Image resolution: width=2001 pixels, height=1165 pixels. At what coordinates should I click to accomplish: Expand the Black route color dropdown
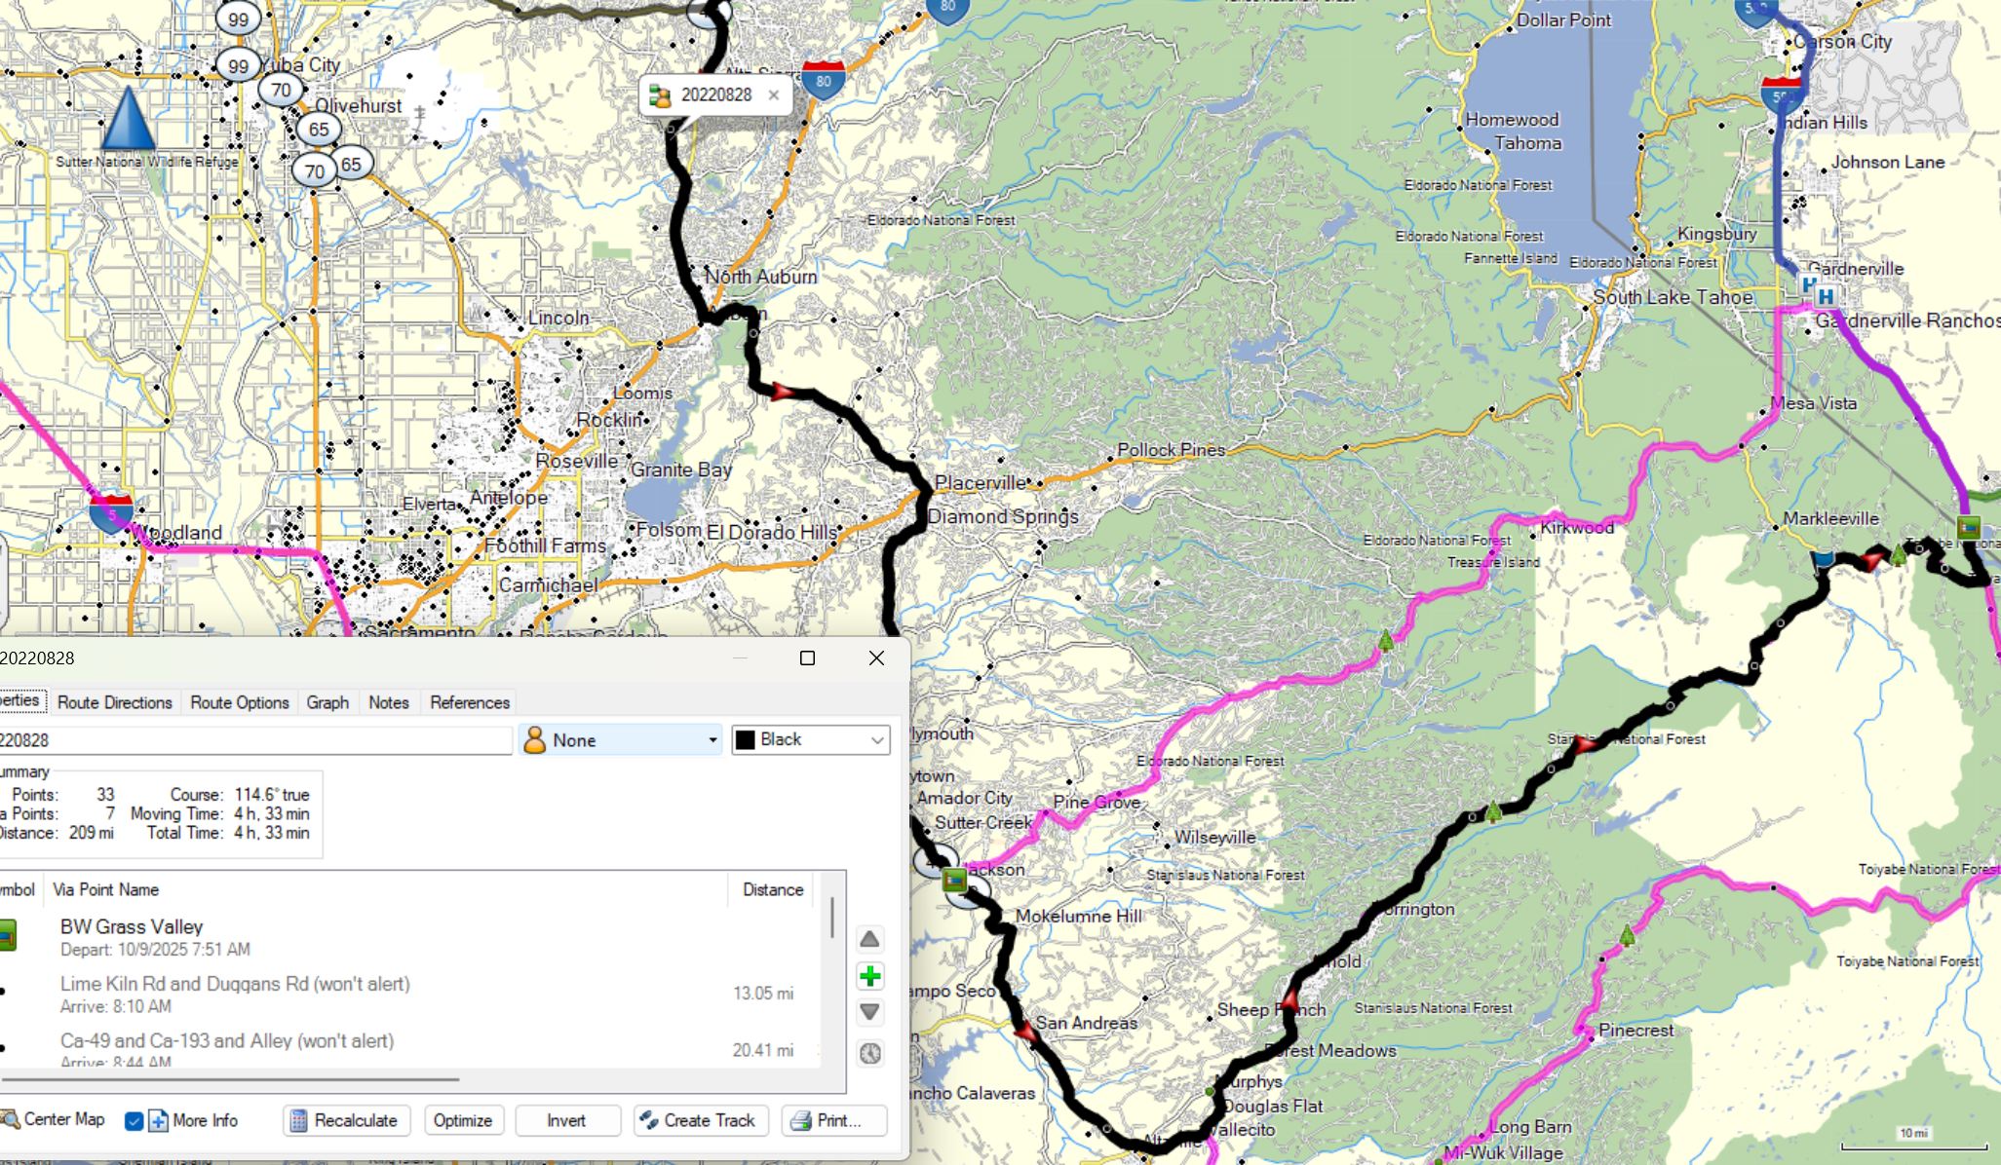pos(811,740)
